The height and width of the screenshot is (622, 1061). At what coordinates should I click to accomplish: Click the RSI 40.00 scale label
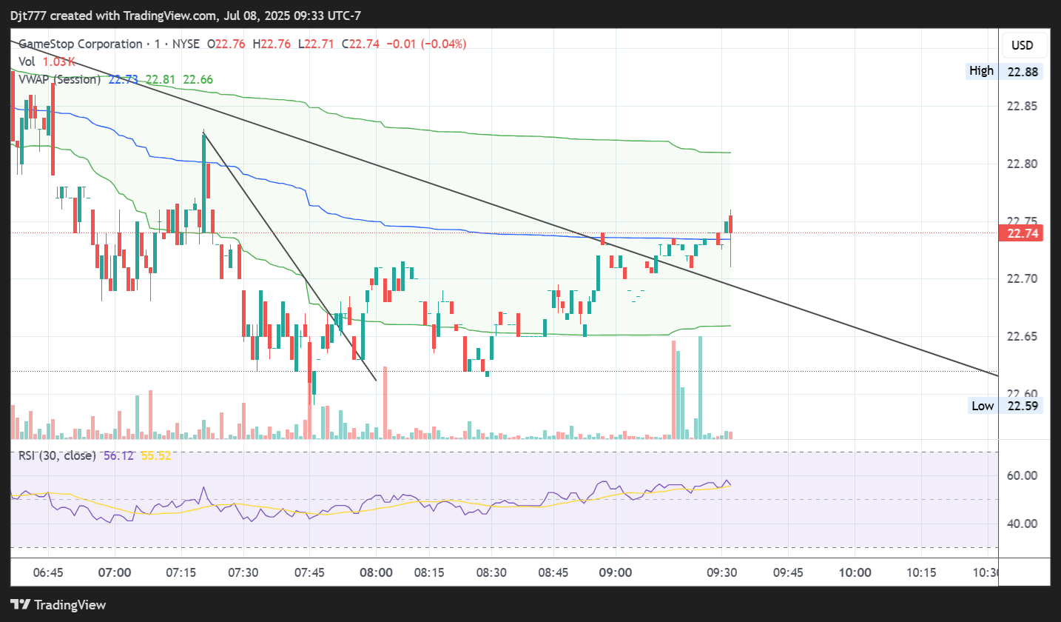(1022, 524)
